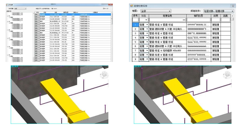The height and width of the screenshot is (127, 237).
Task: Open the 状态 dropdown in row 5
Action: (x=147, y=42)
